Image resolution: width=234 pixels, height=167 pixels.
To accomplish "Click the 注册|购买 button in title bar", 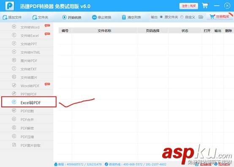I will coord(189,6).
